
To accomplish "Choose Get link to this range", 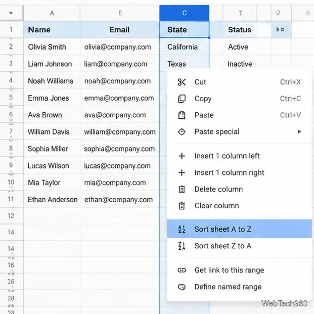I will tap(239, 271).
